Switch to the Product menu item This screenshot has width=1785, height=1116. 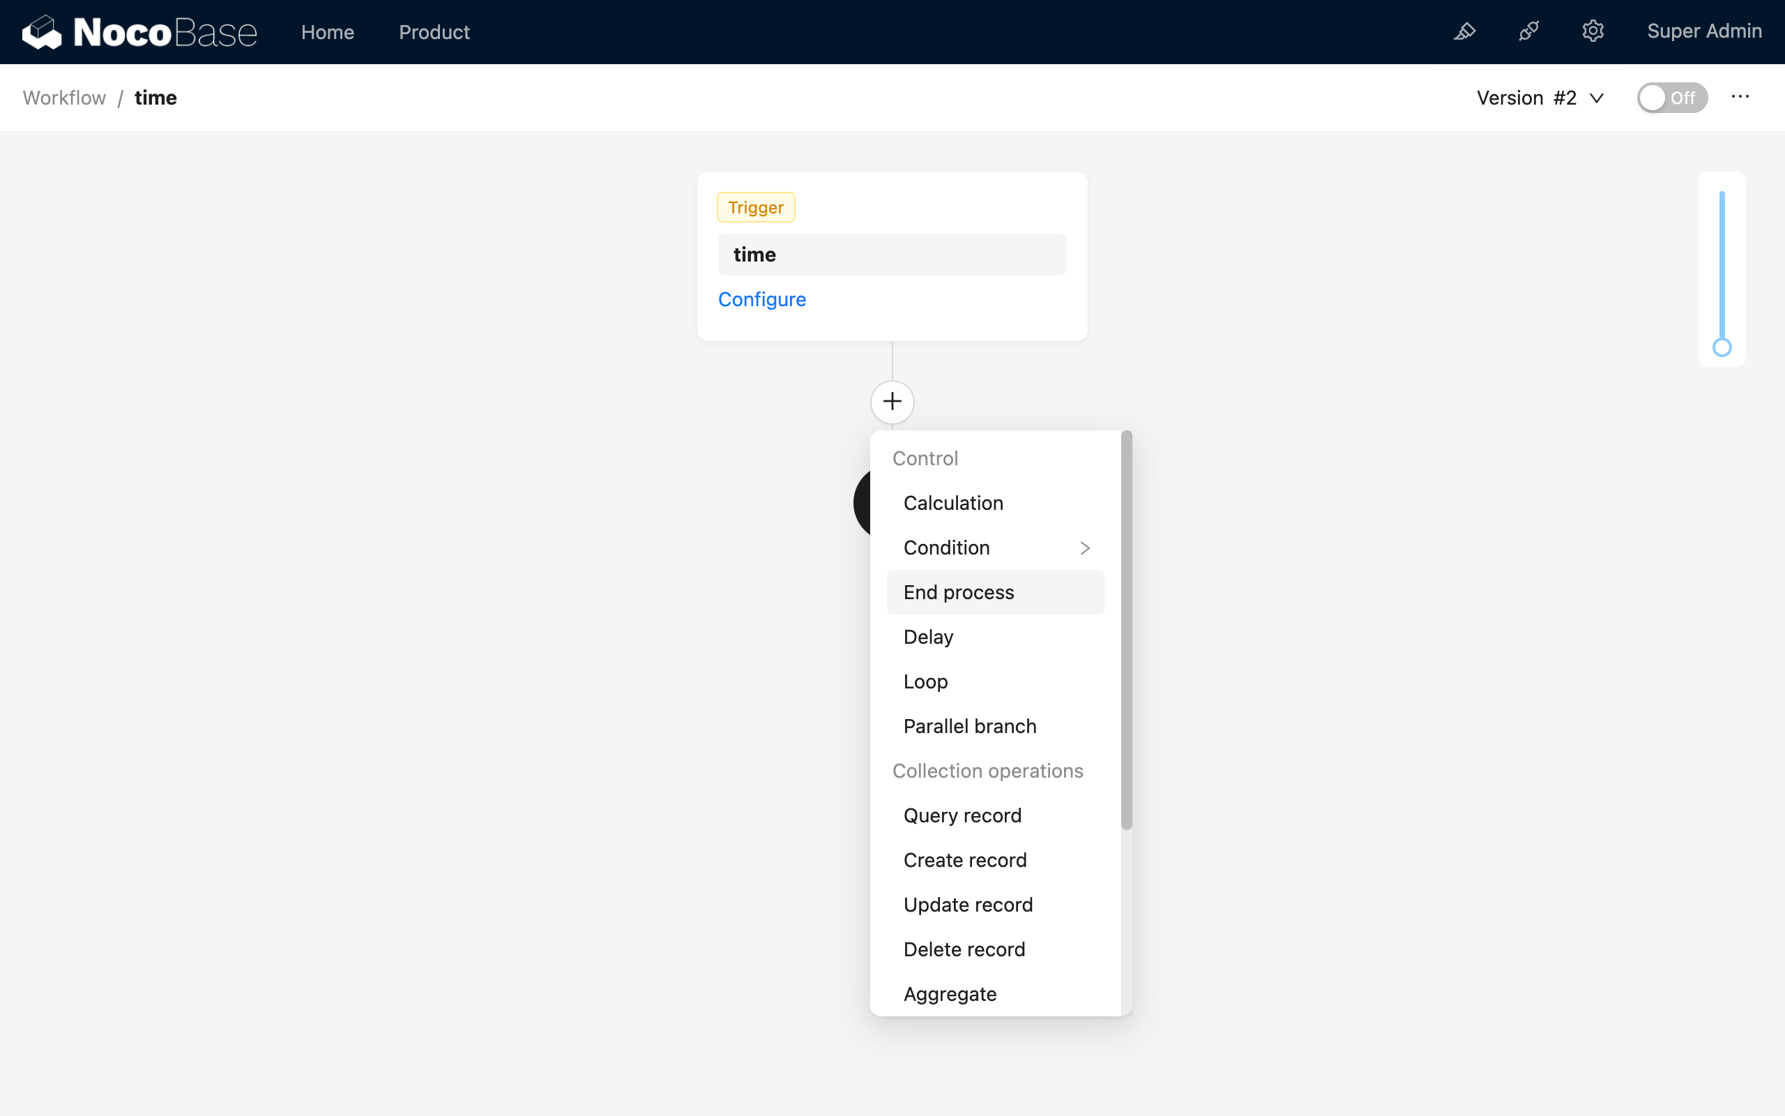click(x=434, y=32)
